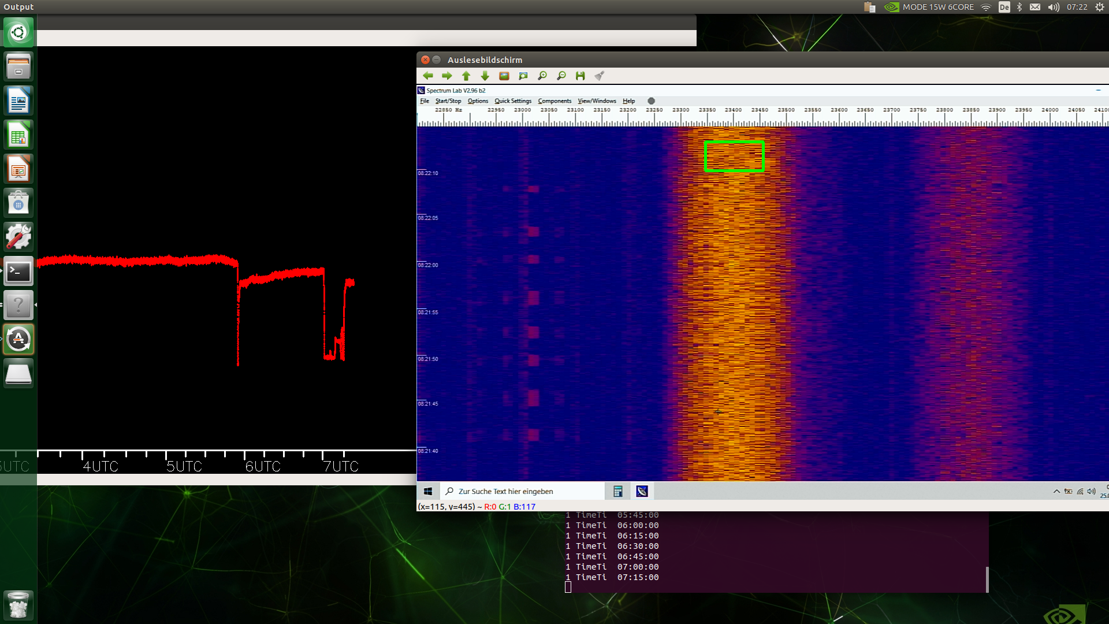Click the Windows search box

click(x=523, y=491)
